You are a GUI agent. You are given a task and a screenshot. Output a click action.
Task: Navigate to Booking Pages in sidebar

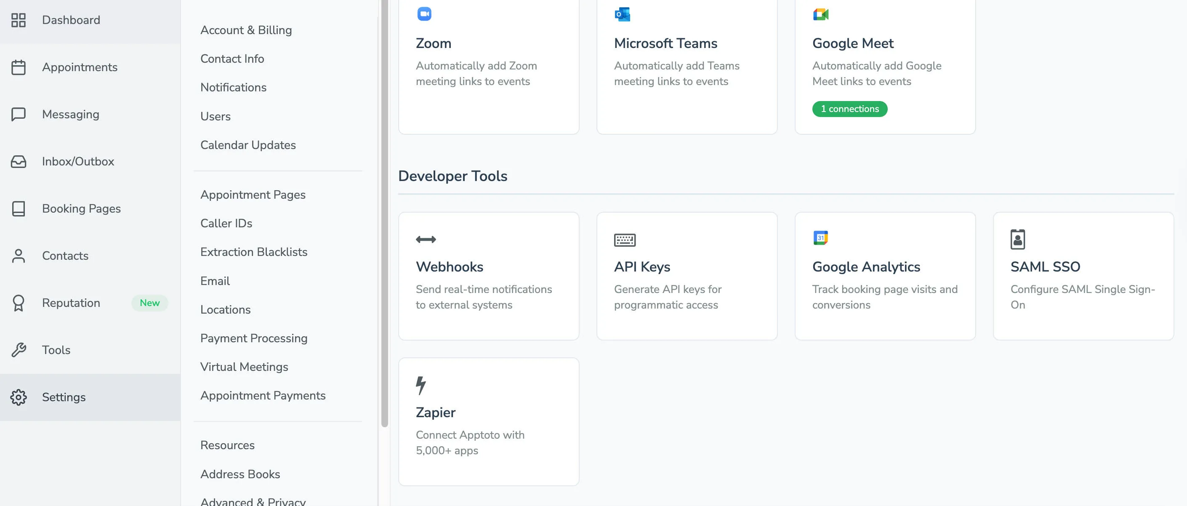81,208
